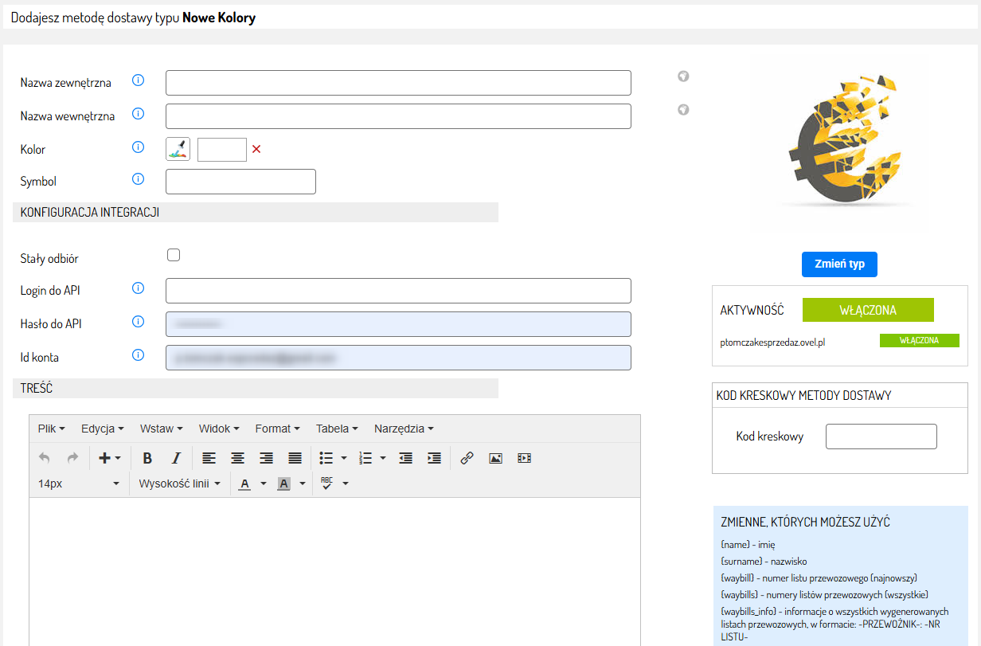This screenshot has height=646, width=981.
Task: Clear color with the red X
Action: [x=256, y=149]
